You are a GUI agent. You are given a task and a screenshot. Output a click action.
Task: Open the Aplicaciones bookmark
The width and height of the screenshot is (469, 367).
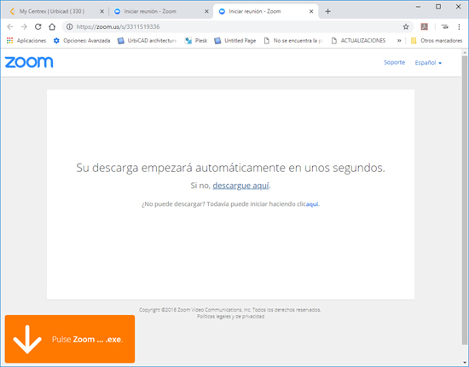tap(26, 41)
